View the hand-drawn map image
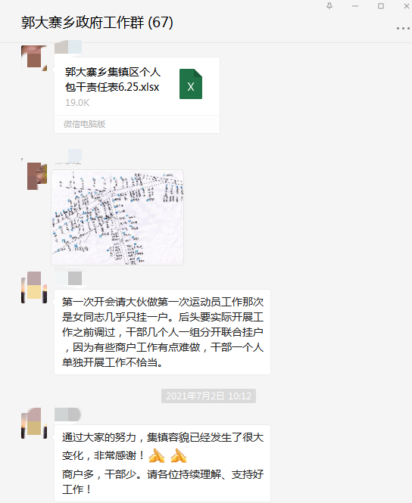Viewport: 412px width, 503px height. (x=117, y=218)
